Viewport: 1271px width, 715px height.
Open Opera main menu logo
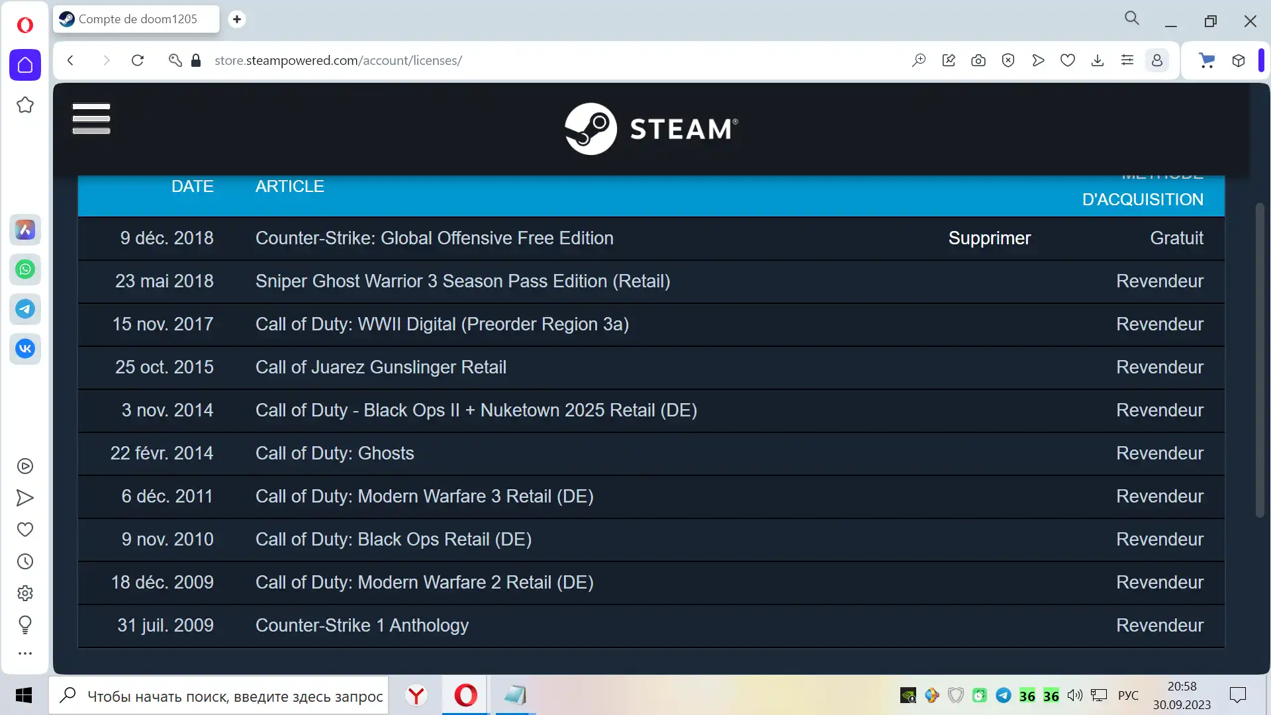[25, 25]
